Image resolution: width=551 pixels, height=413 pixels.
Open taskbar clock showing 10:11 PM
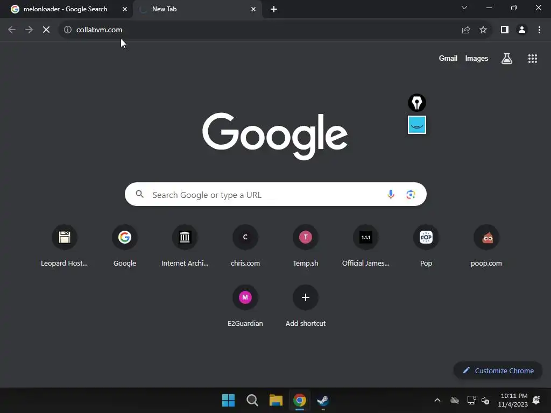513,400
